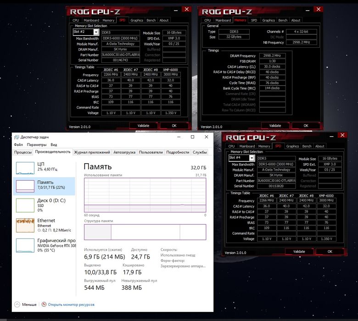Close the Slot #4 CPU-Z window
Image resolution: width=358 pixels, height=321 pixels.
coord(342,135)
